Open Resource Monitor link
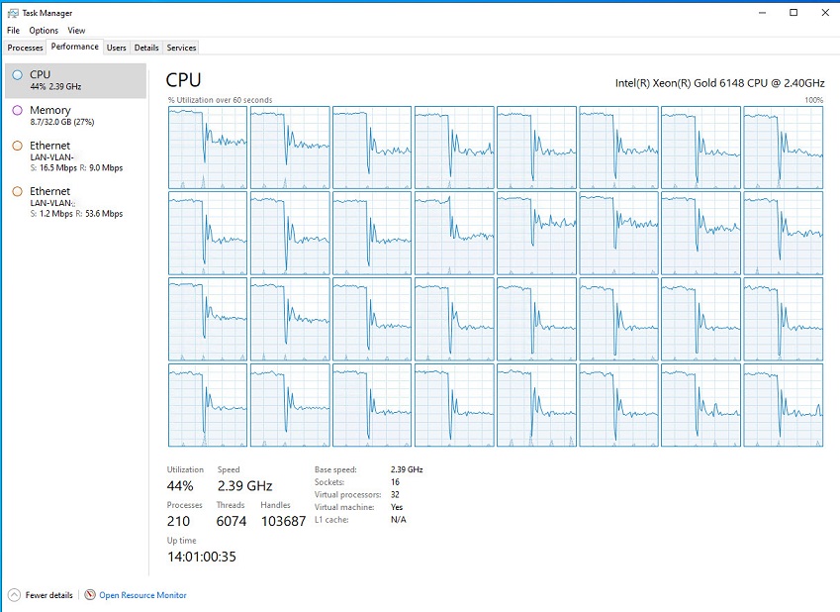Screen dimensions: 840x612 click(142, 595)
